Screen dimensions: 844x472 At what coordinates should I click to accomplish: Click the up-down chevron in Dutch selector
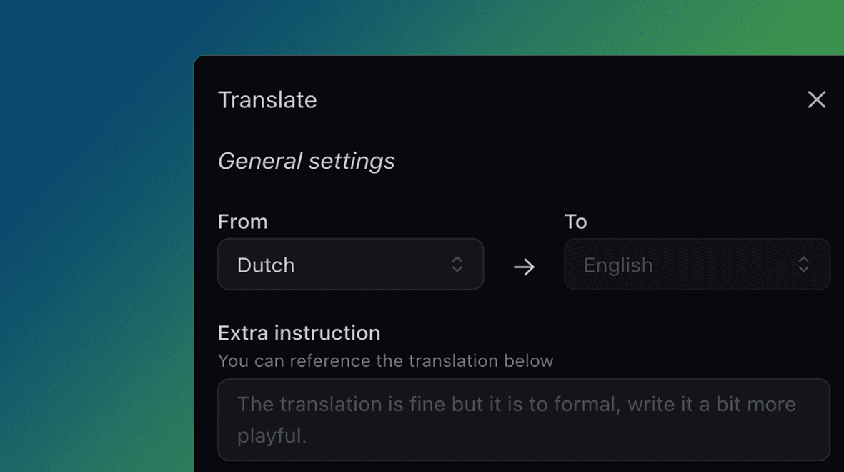[x=457, y=265]
